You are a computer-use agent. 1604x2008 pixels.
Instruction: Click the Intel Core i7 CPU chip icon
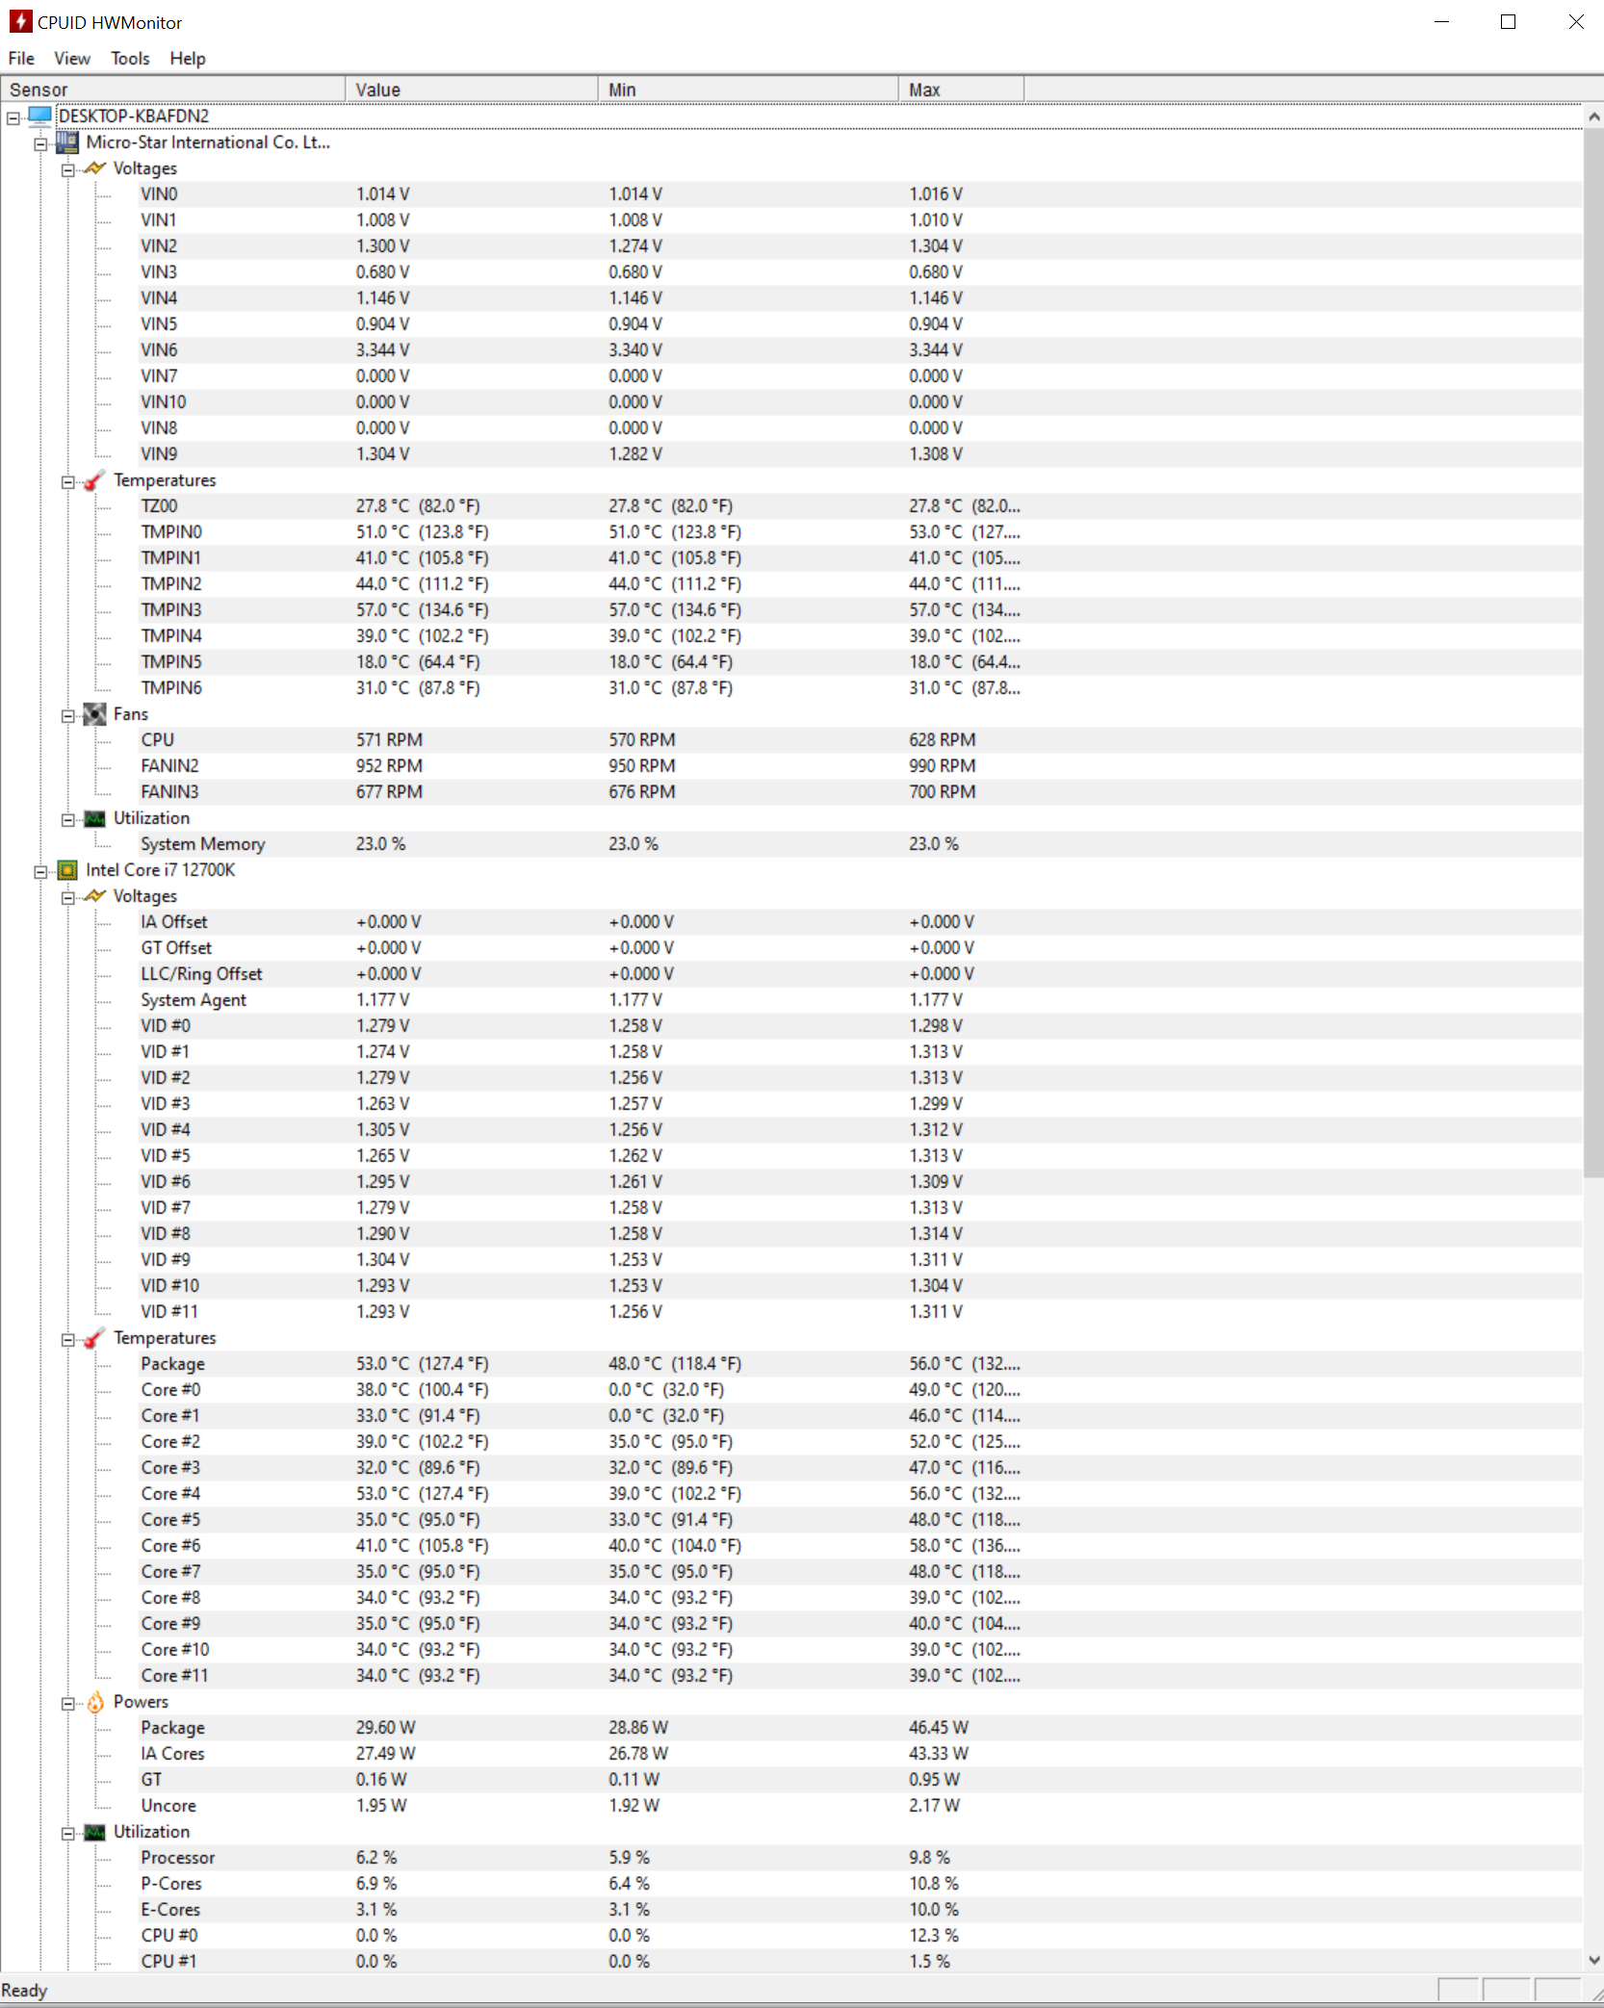tap(67, 870)
